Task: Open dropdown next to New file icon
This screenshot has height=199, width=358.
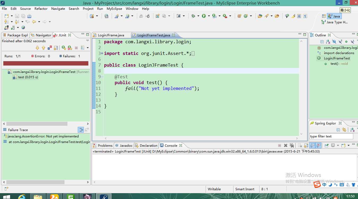Action: pos(12,16)
